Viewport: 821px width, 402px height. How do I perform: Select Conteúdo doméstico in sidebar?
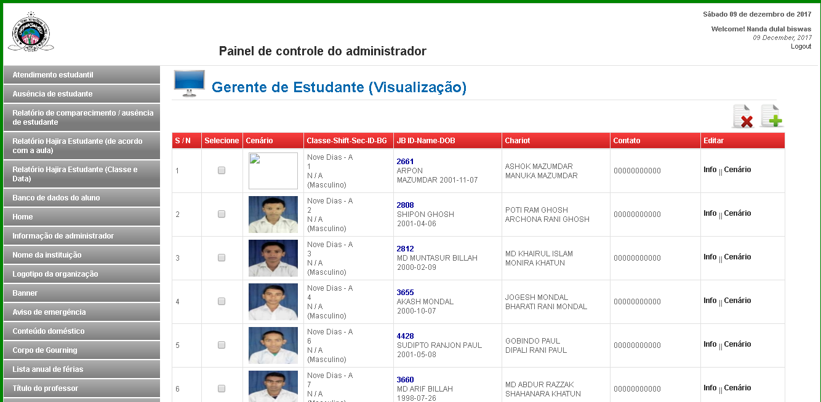[x=82, y=331]
